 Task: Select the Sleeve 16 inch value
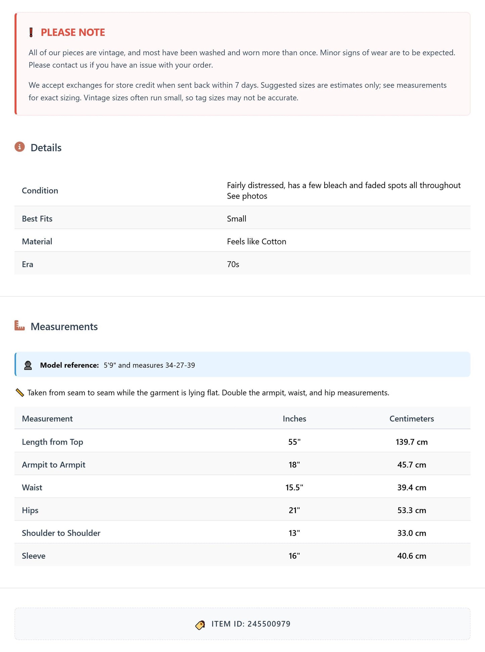click(294, 556)
